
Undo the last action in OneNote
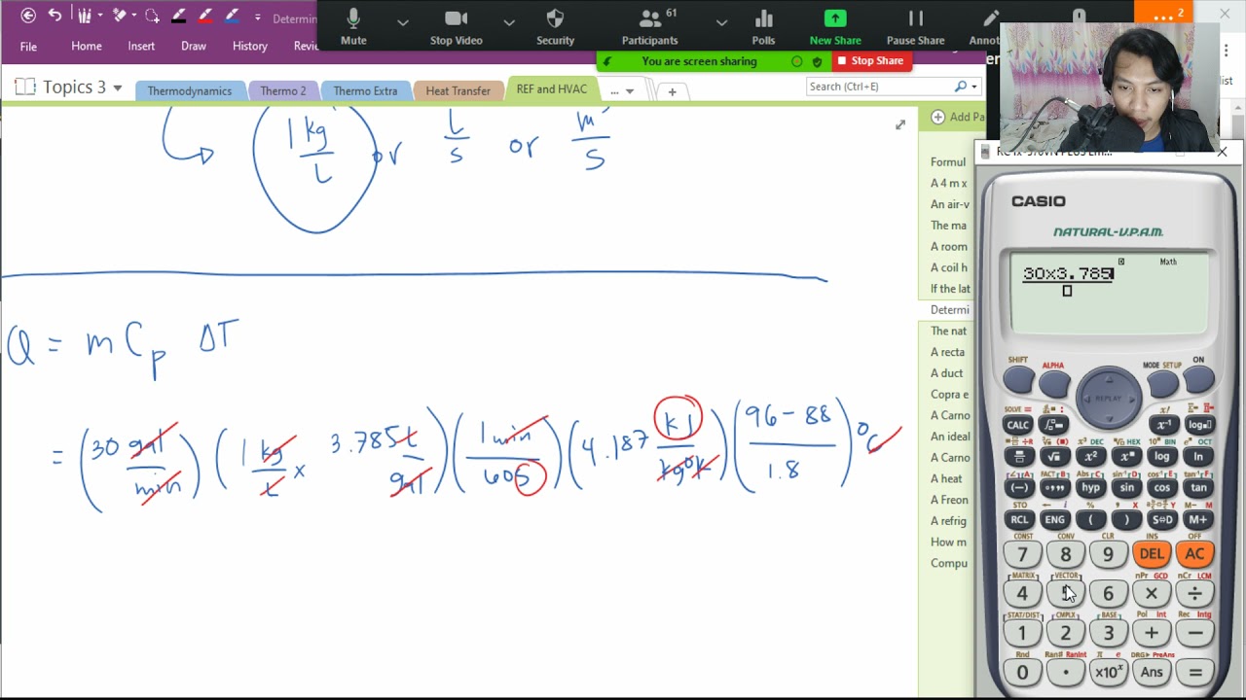[x=55, y=16]
